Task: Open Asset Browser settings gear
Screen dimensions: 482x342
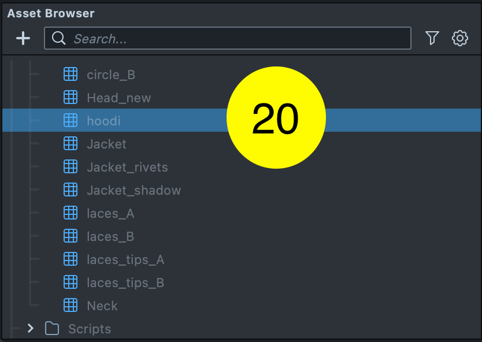Action: [x=460, y=39]
